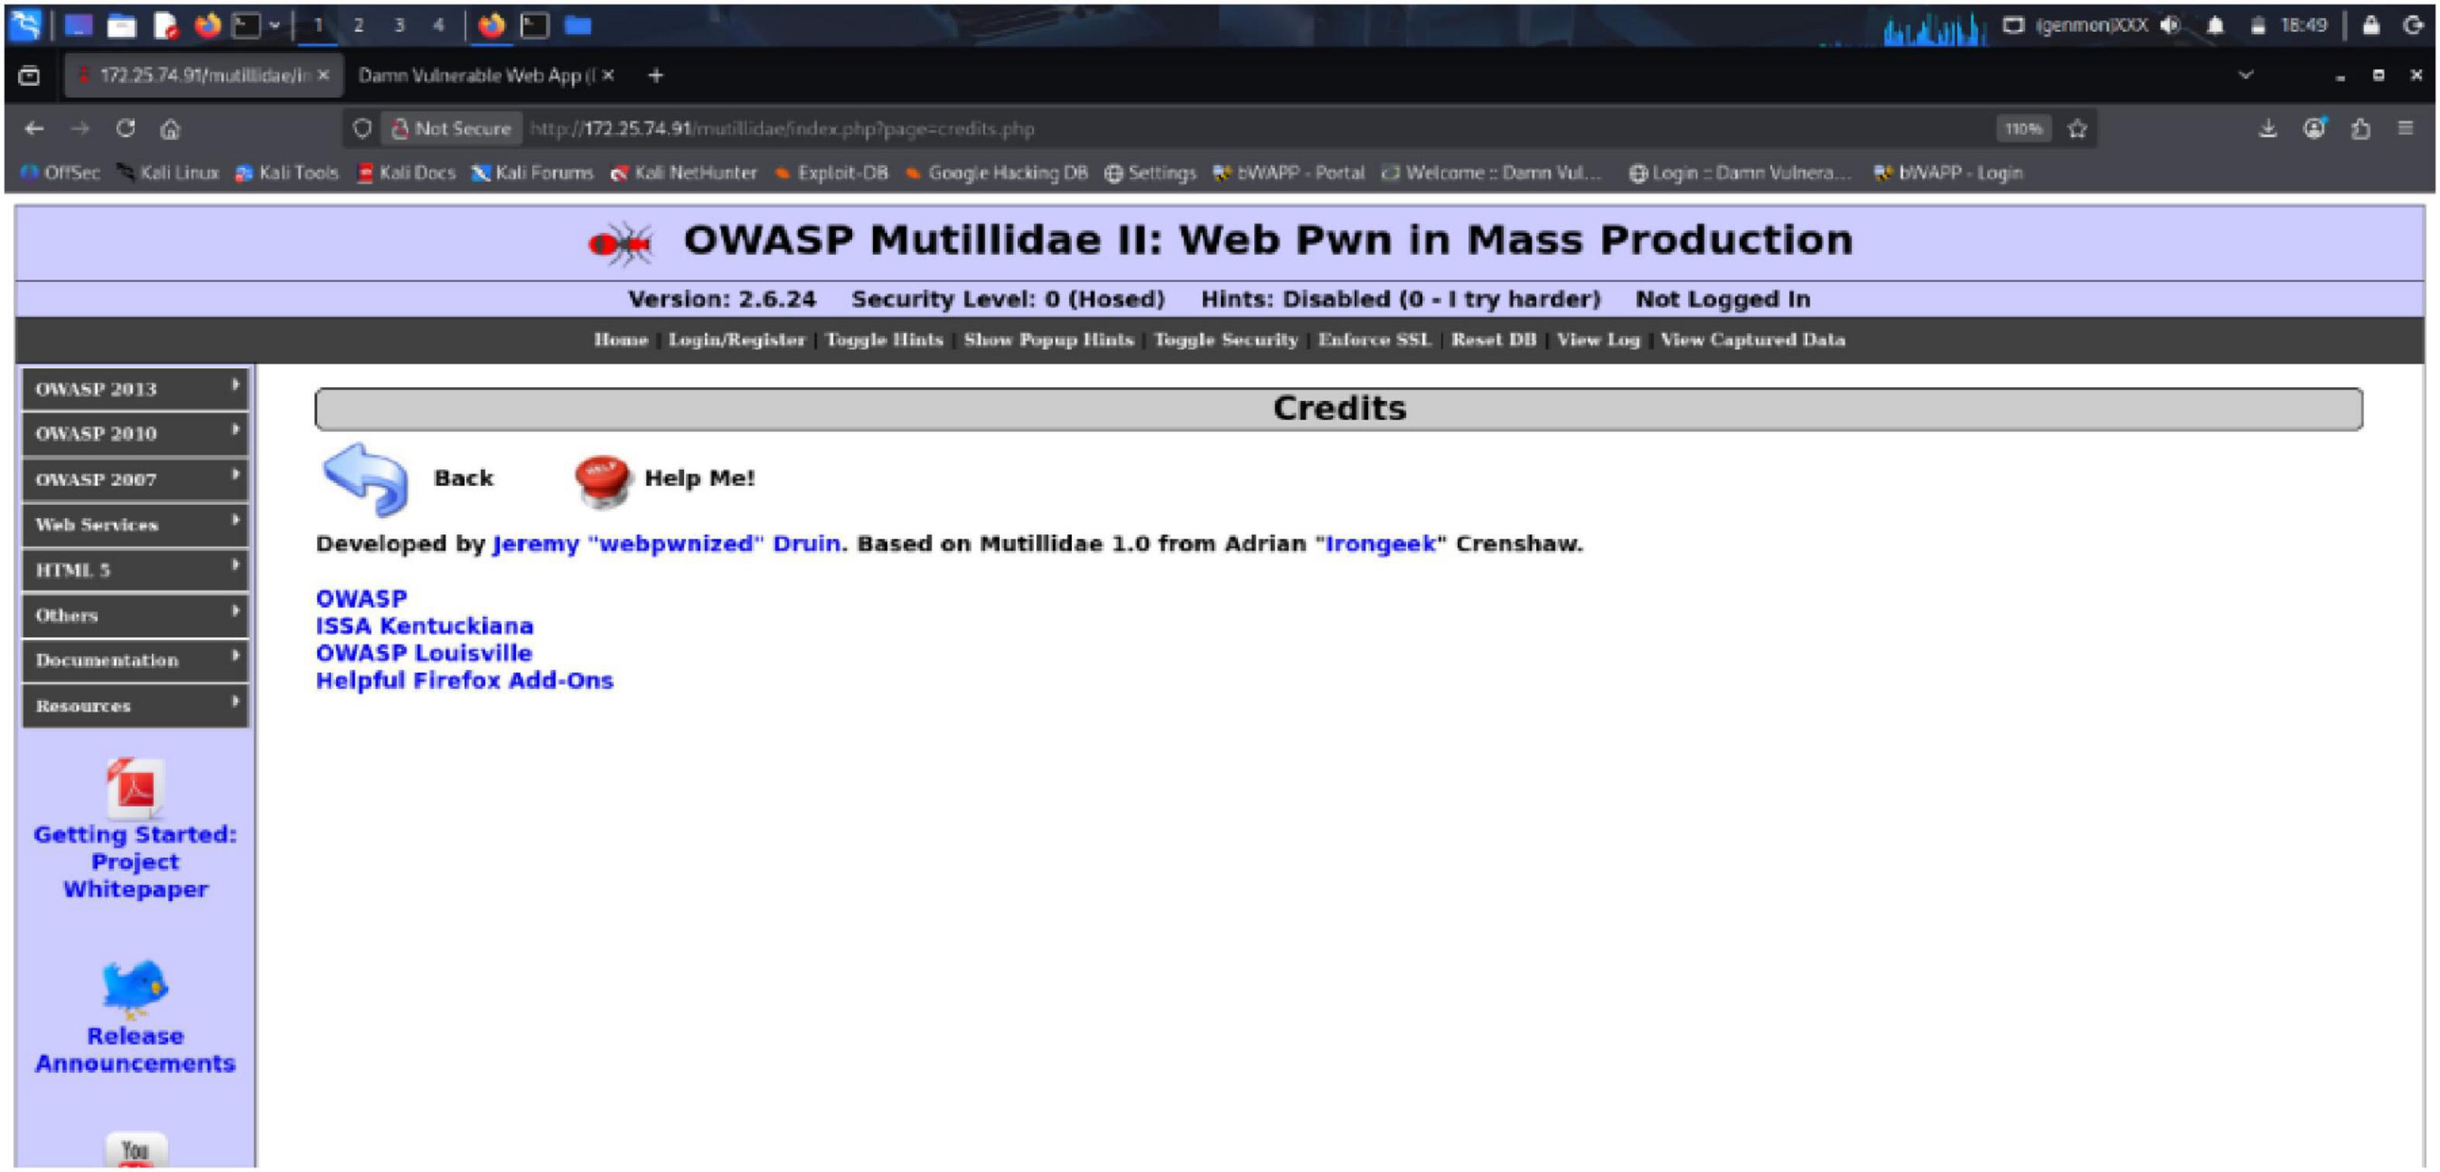2440x1172 pixels.
Task: Open View Captured Data
Action: click(1752, 340)
